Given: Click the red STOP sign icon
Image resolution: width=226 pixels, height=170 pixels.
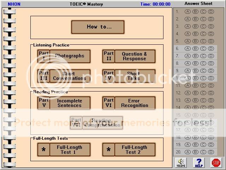Looking at the screenshot, I should tap(216, 163).
